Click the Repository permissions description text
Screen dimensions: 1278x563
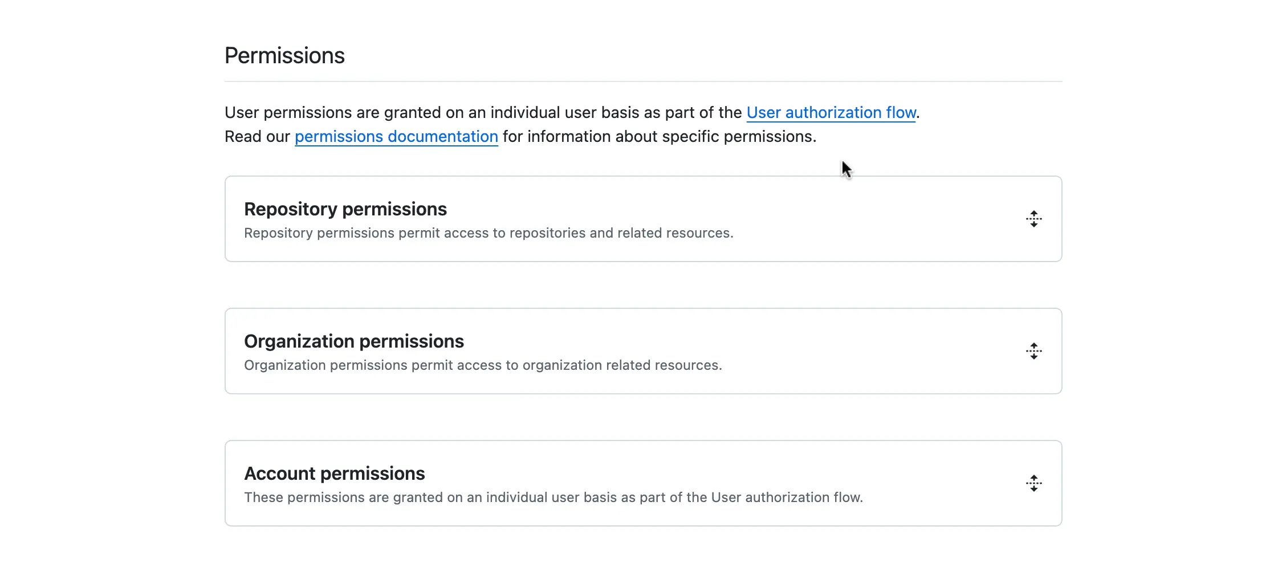[x=489, y=232]
